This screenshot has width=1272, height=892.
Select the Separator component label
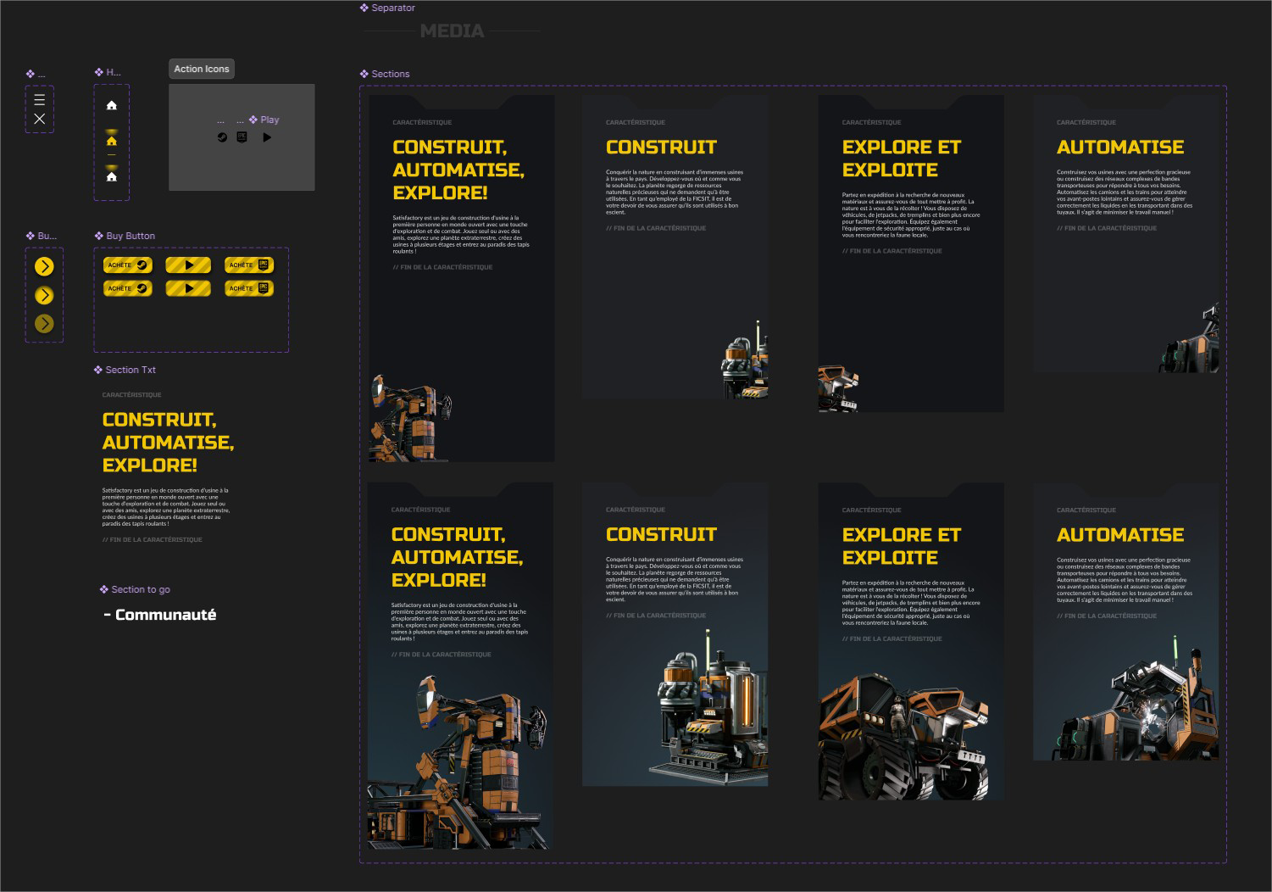[x=392, y=8]
